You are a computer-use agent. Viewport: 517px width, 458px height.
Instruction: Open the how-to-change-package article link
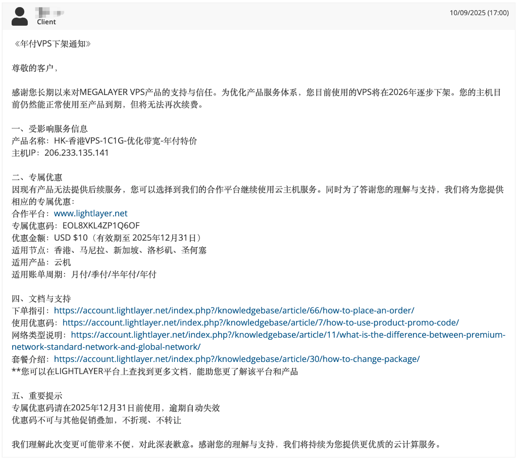[x=237, y=359]
